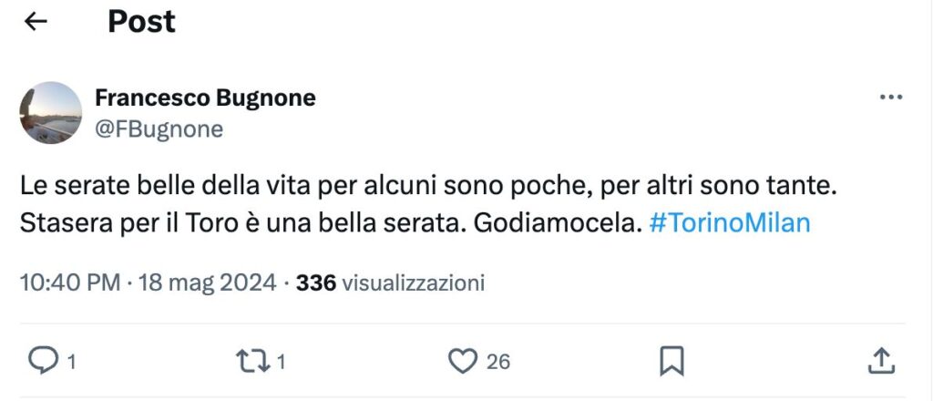Click the 18 mag 2024 date
This screenshot has width=933, height=401.
tap(208, 283)
